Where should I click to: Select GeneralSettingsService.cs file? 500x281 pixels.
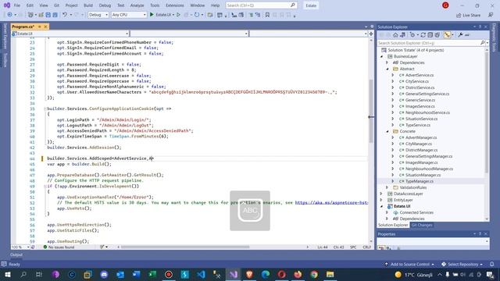click(x=427, y=94)
